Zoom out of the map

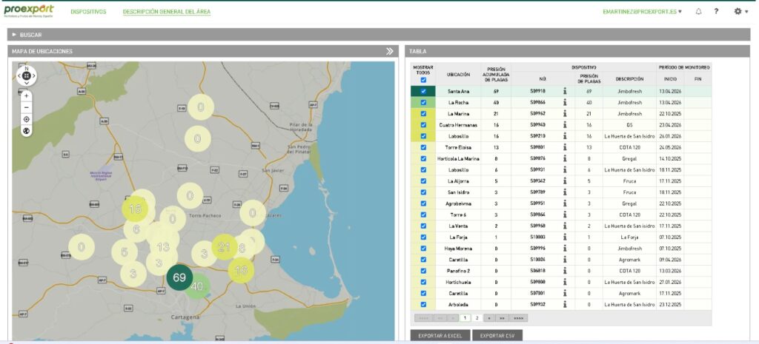pos(27,107)
